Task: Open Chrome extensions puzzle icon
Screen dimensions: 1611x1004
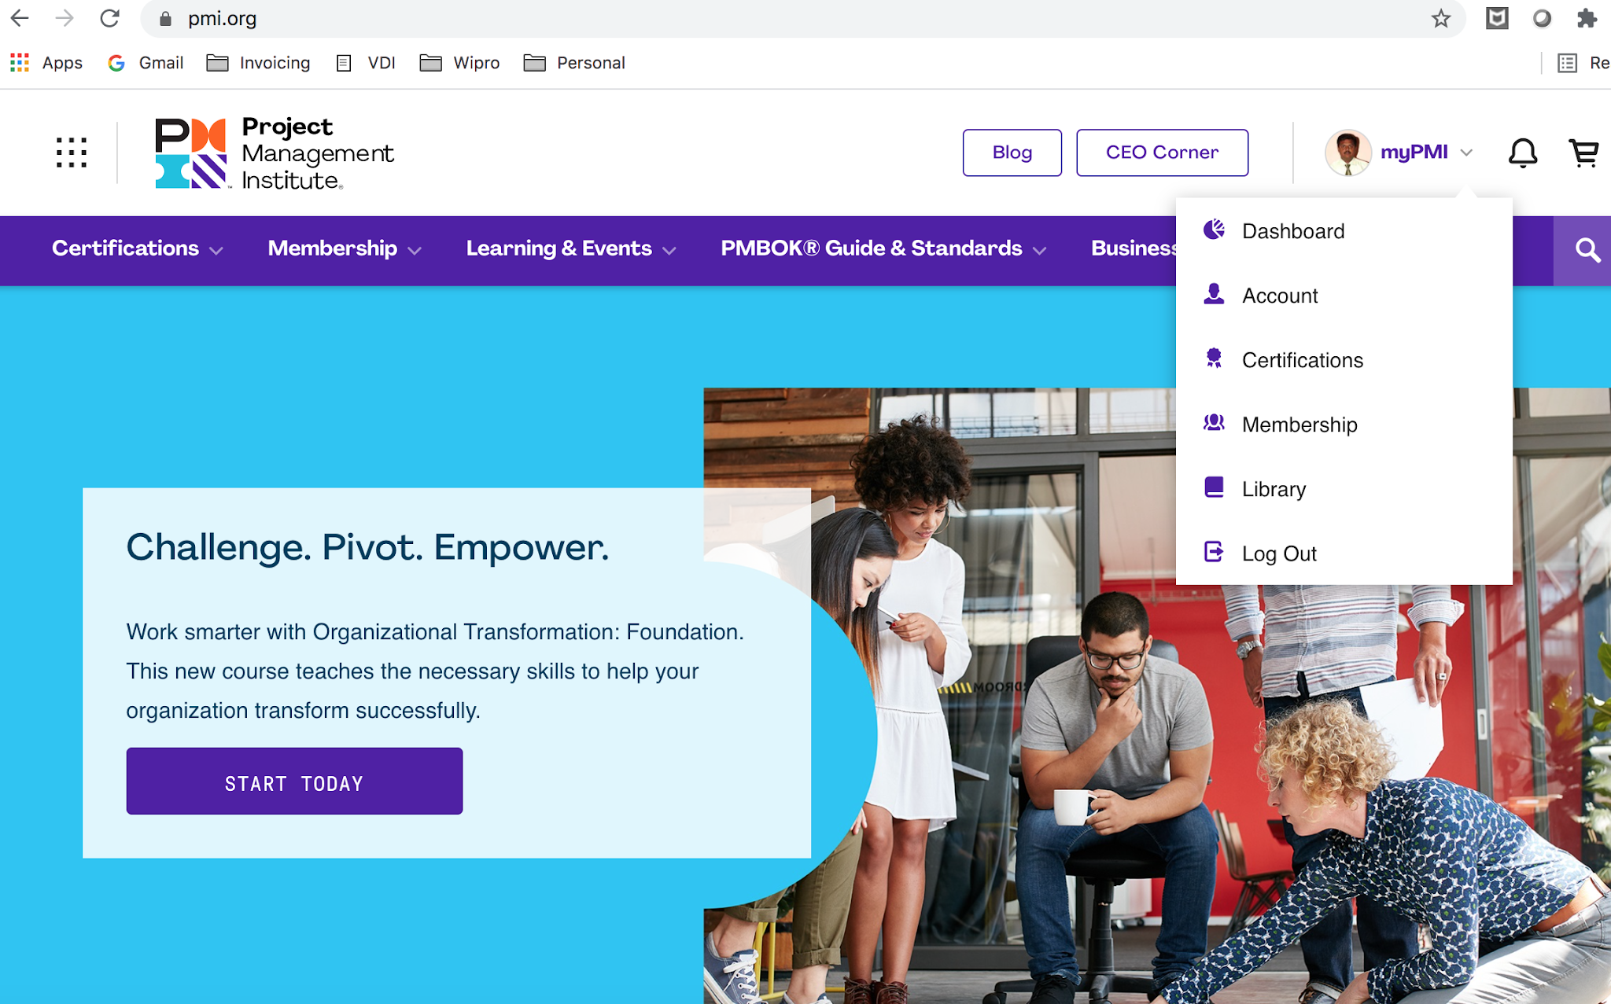Action: [1587, 19]
